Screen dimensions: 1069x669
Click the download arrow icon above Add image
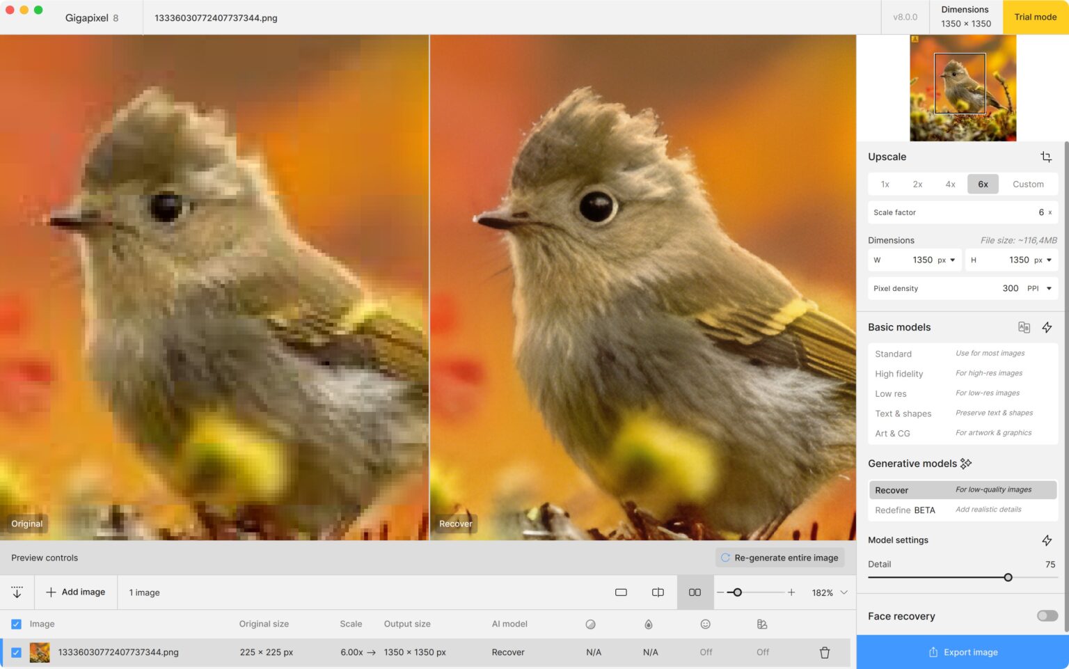(17, 592)
